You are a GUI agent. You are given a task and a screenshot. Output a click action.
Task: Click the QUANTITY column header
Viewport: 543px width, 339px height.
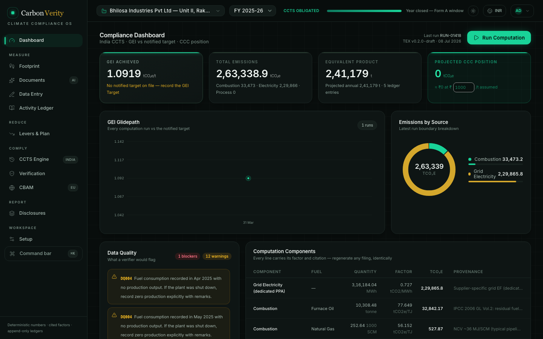[x=365, y=272]
